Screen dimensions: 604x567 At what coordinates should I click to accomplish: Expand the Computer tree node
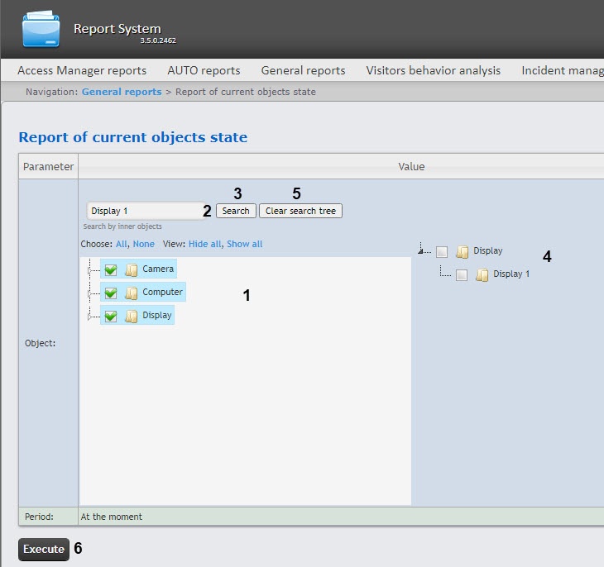89,293
